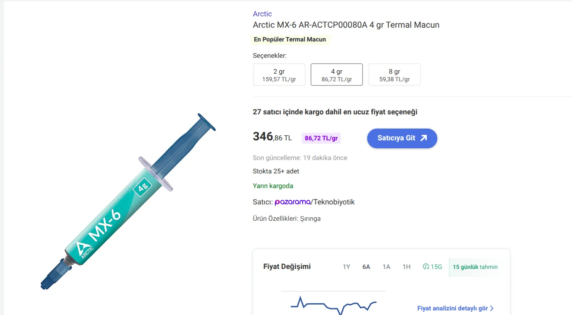This screenshot has height=315, width=572.
Task: Select the 2 gr size option
Action: click(x=279, y=75)
